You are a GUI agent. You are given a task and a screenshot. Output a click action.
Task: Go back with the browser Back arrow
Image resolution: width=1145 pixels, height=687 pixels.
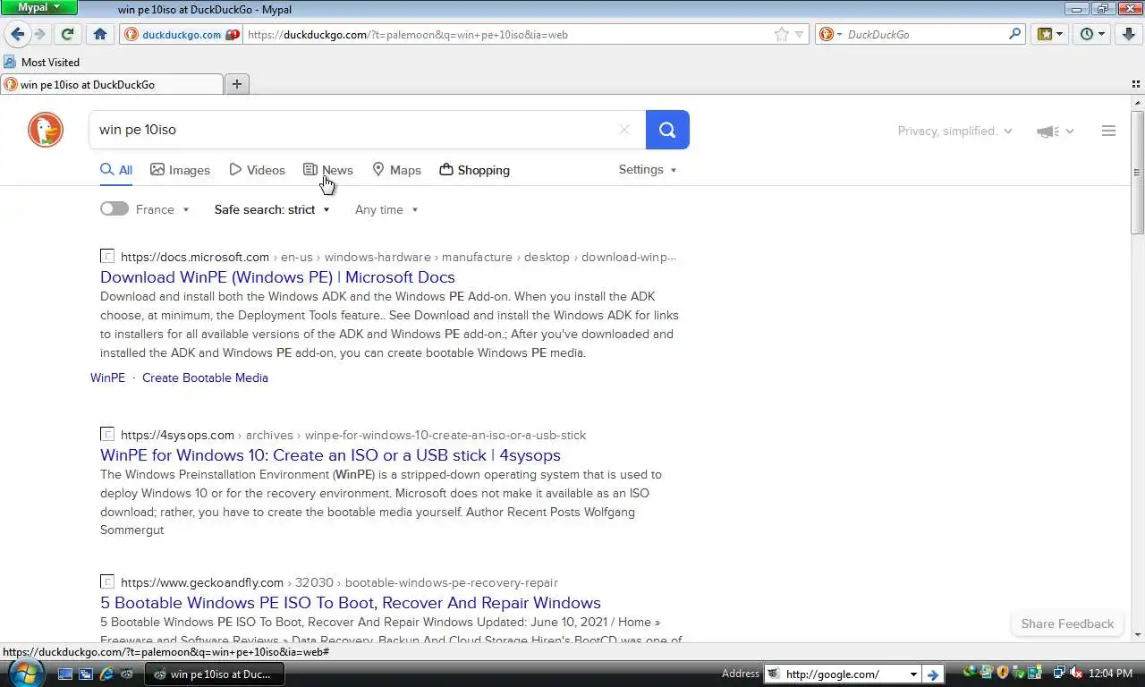pyautogui.click(x=17, y=34)
